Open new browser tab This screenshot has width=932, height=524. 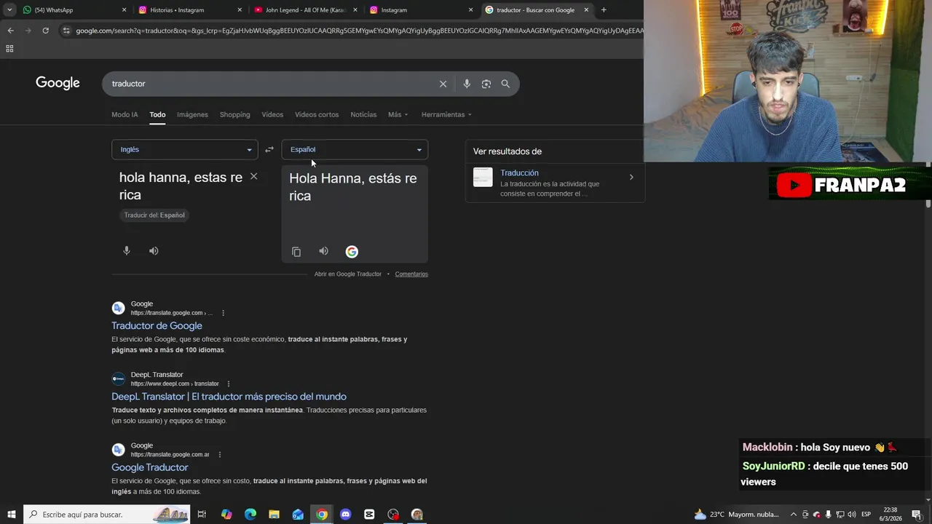(604, 10)
